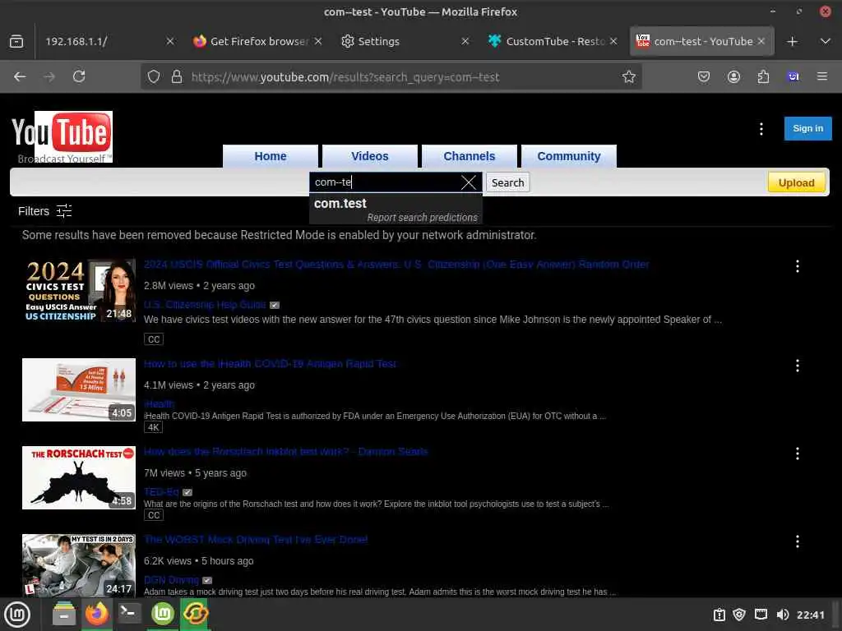Open options menu for Rorschach video
The width and height of the screenshot is (842, 631).
pyautogui.click(x=798, y=454)
